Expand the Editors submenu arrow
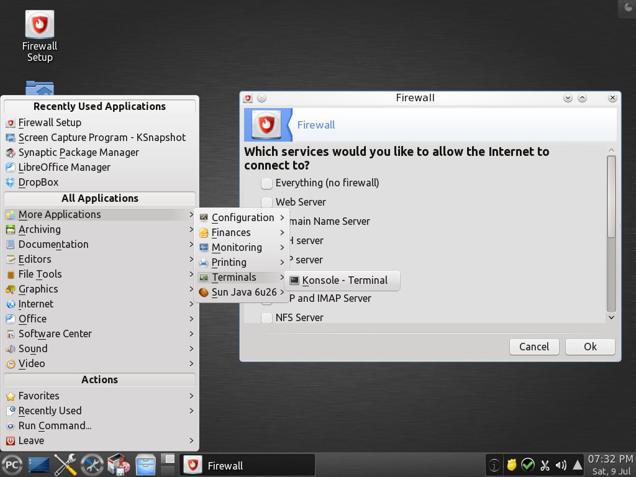 click(x=191, y=259)
